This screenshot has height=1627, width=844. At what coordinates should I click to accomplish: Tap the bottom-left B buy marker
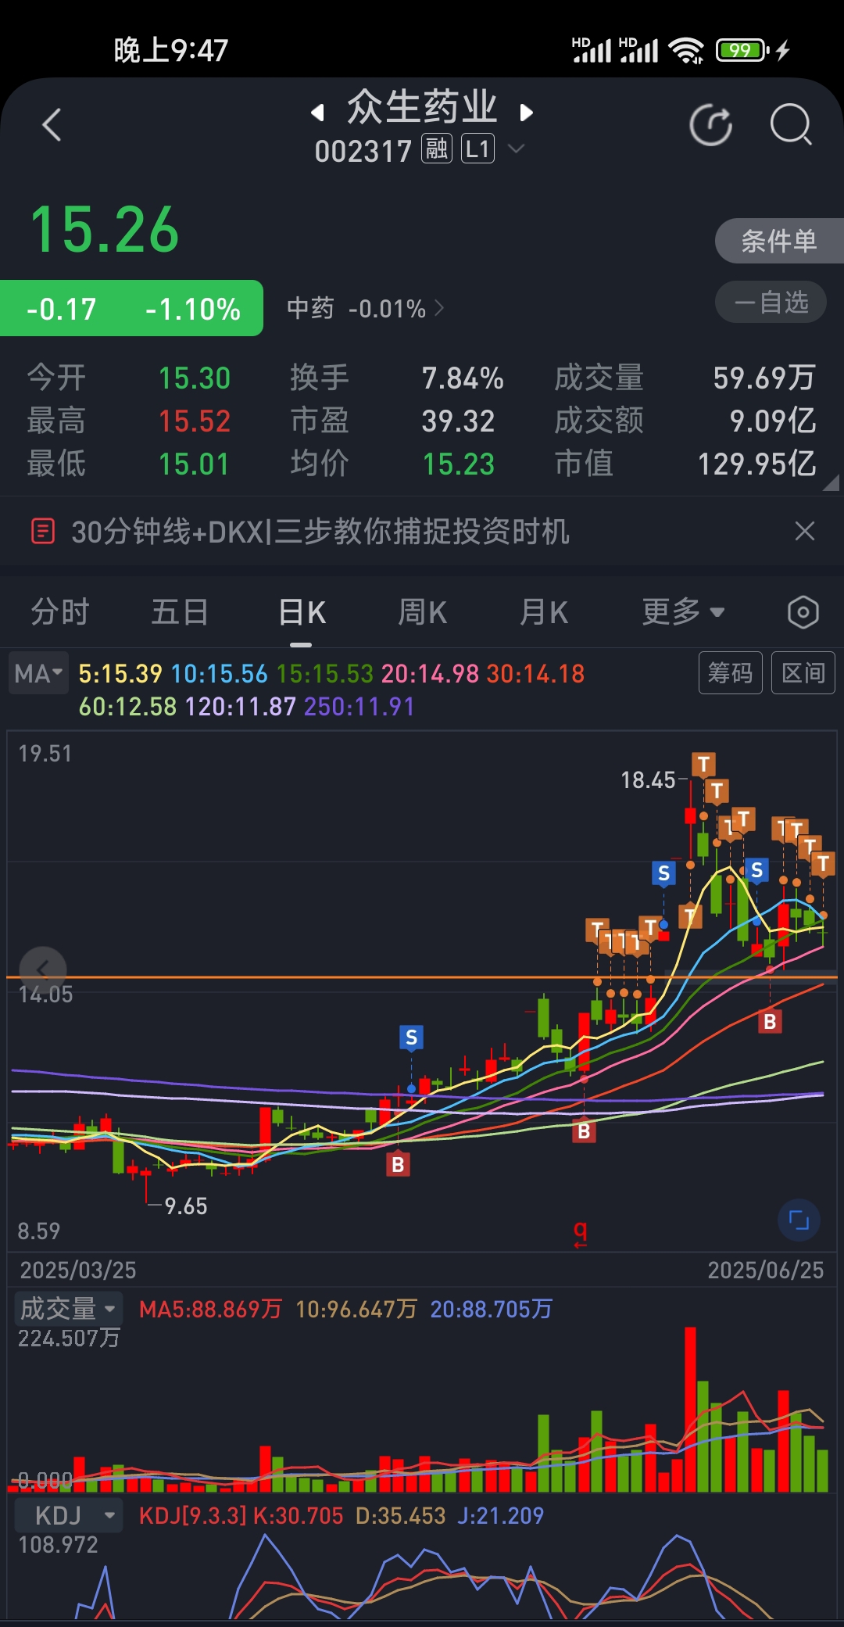pos(398,1165)
